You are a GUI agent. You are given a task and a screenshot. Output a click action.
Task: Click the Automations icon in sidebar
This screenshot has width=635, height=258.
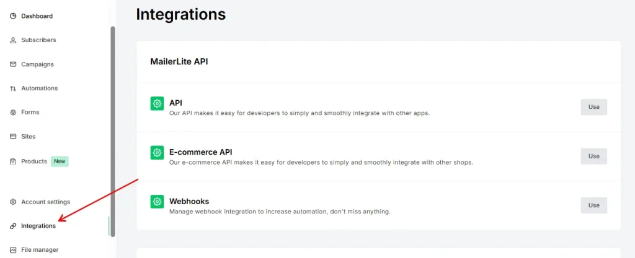[13, 88]
